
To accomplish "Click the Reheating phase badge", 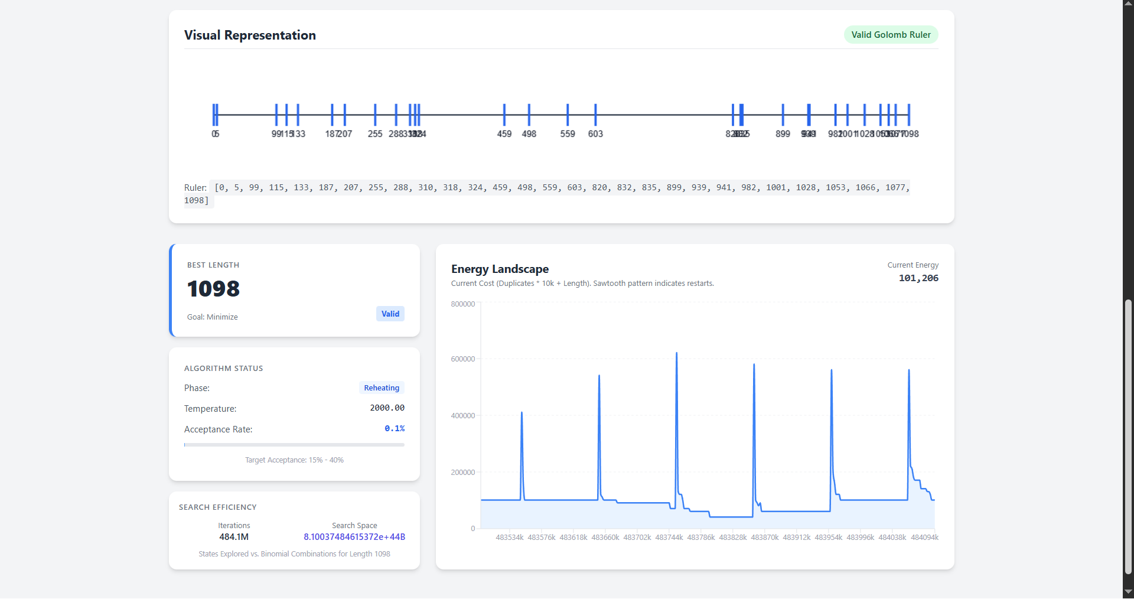I will point(382,388).
